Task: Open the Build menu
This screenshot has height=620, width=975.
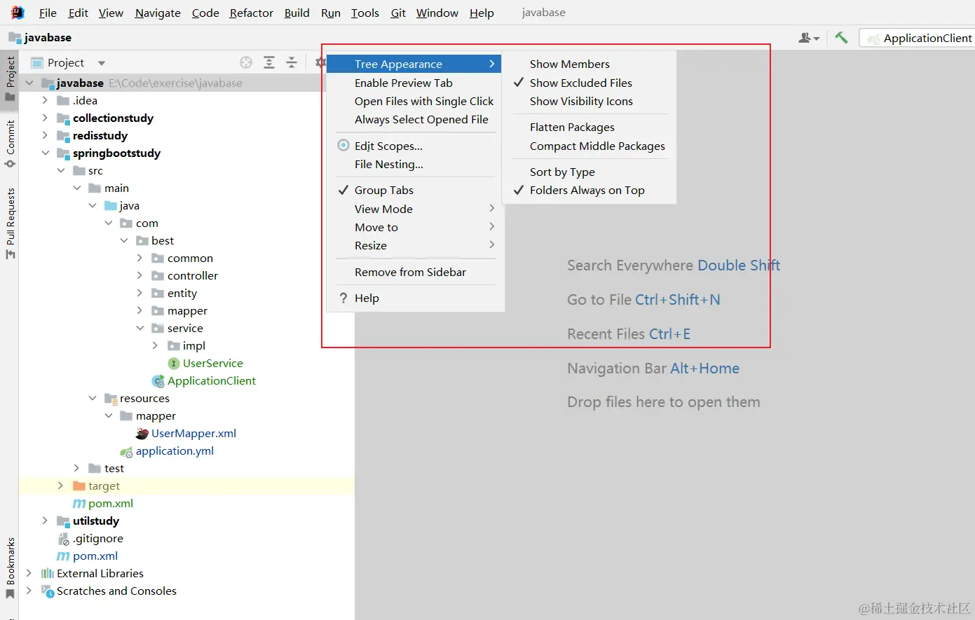Action: (x=297, y=13)
